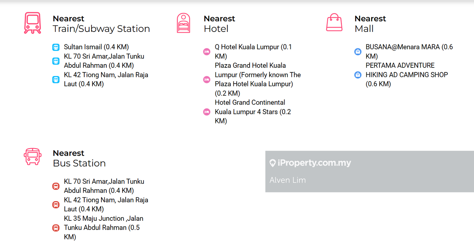This screenshot has height=252, width=474.
Task: Click pink bed icon beside Hotel Grand Continental
Action: (x=207, y=112)
